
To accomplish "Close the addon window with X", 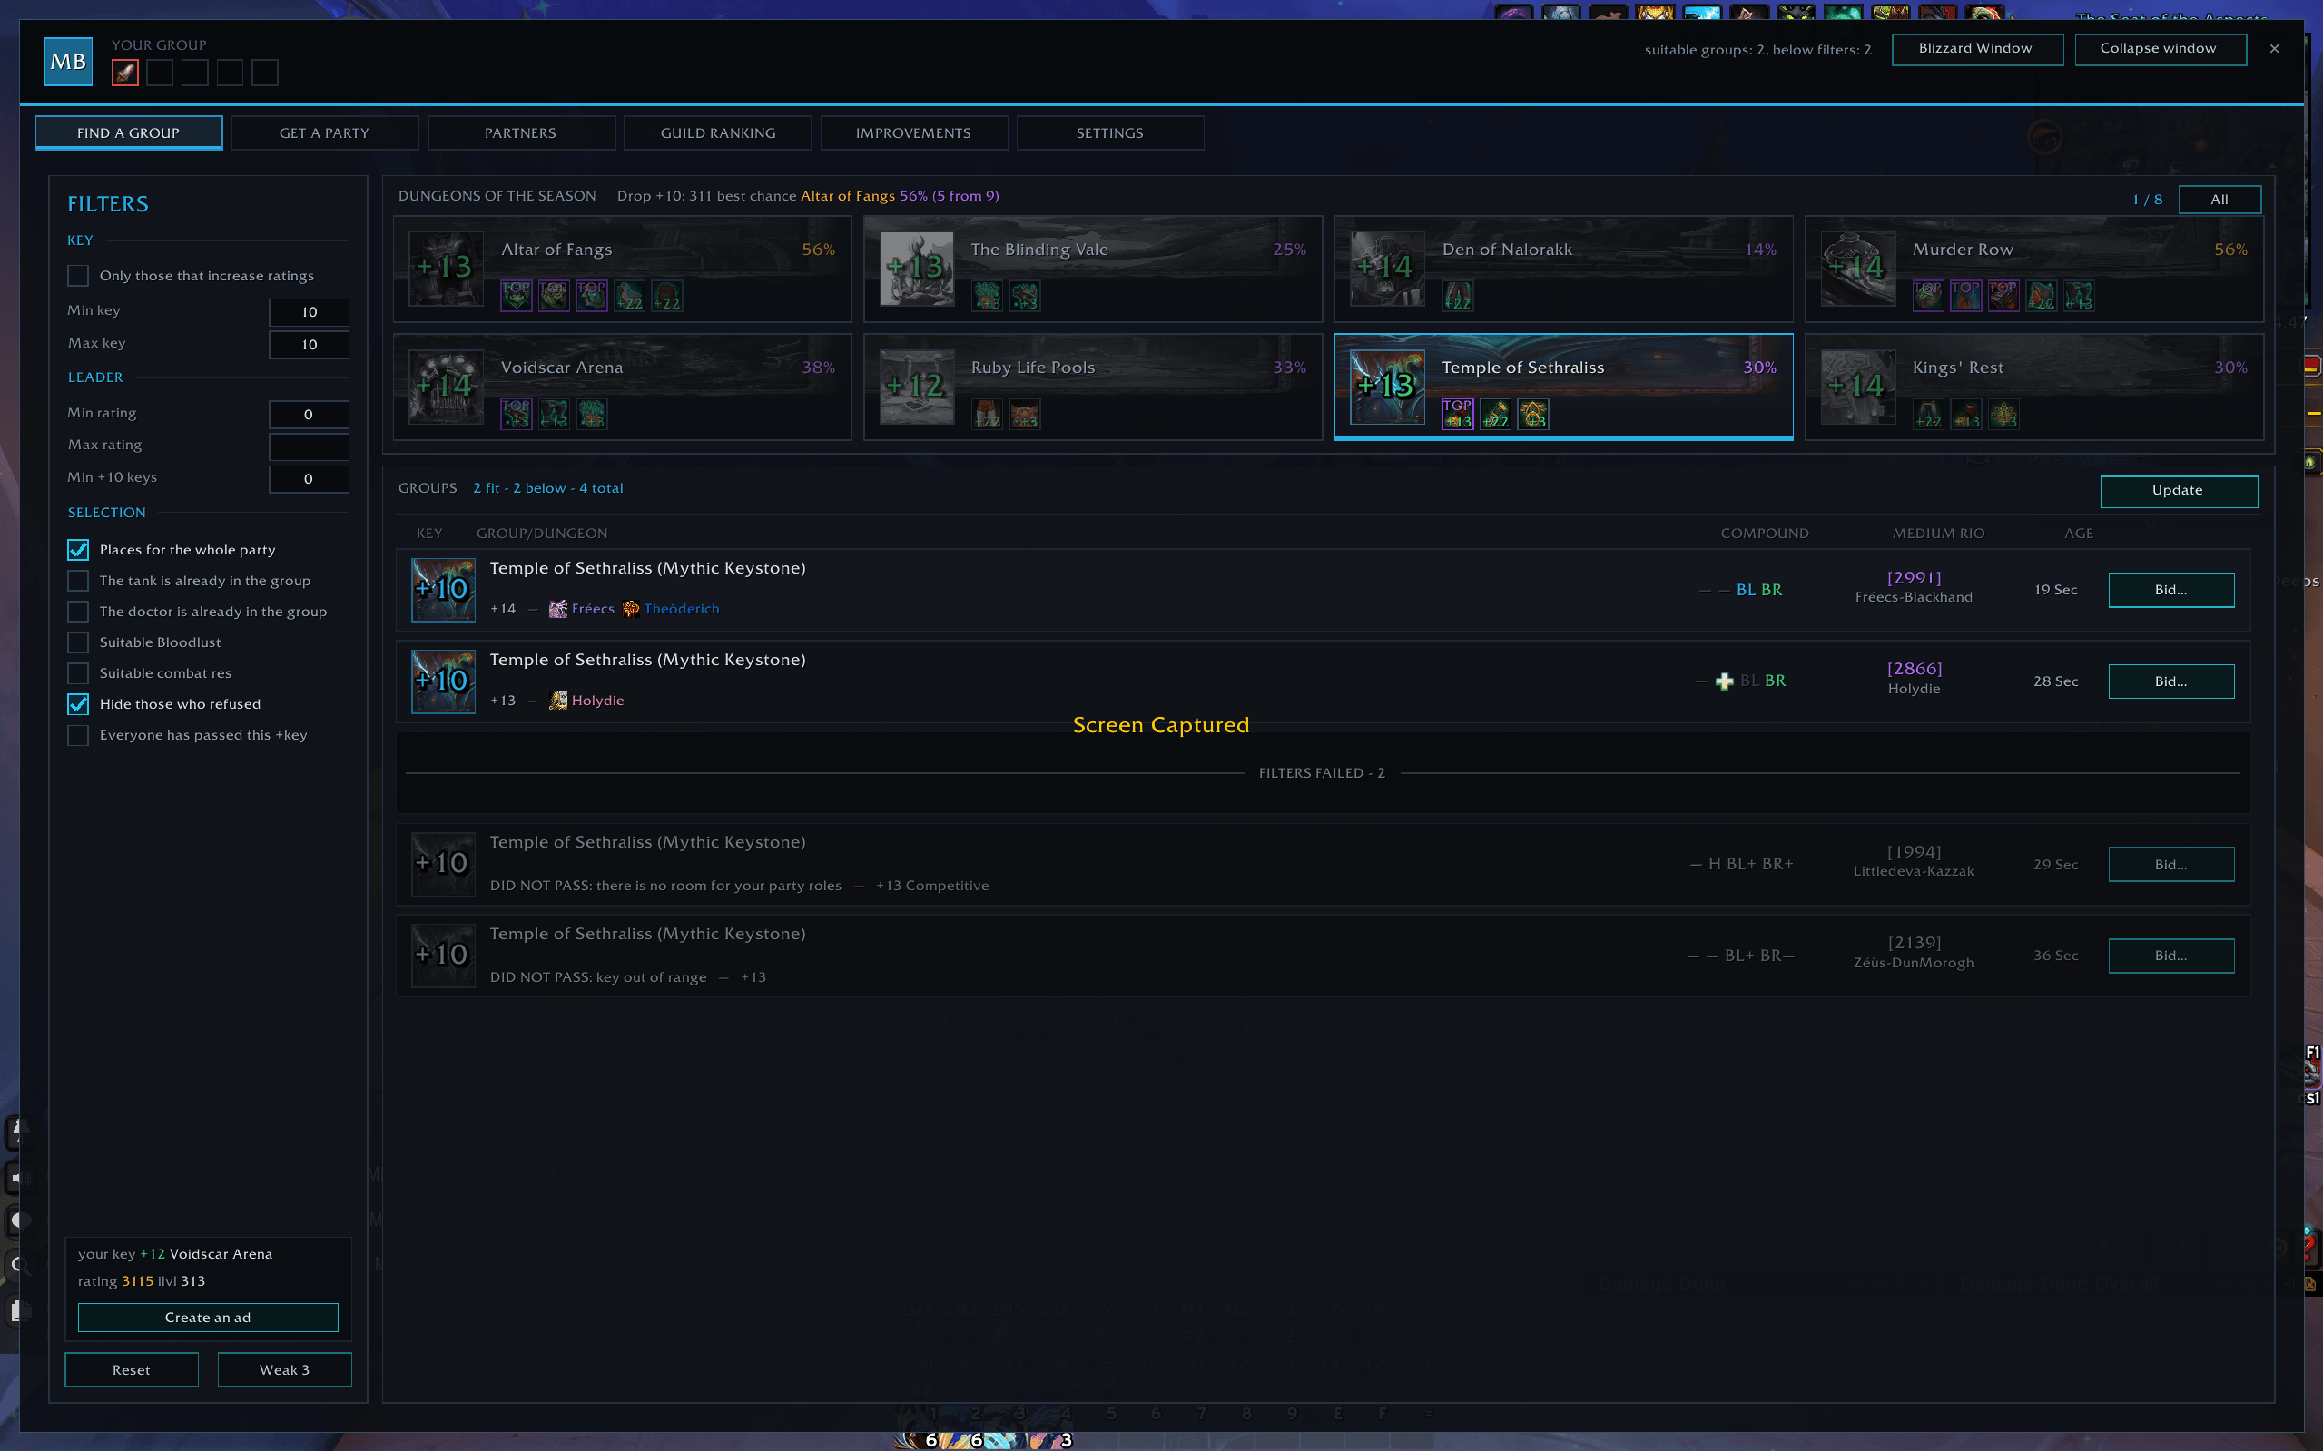I will click(2274, 49).
